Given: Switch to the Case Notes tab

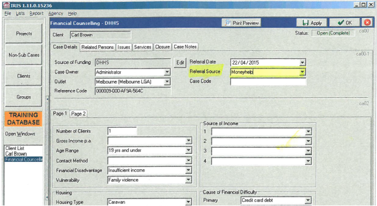Looking at the screenshot, I should (185, 47).
